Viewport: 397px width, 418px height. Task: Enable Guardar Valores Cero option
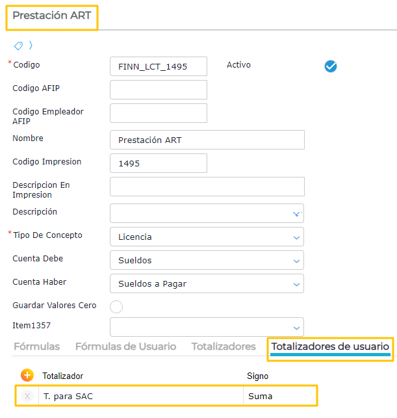coord(116,307)
